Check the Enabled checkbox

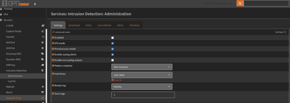click(113, 38)
